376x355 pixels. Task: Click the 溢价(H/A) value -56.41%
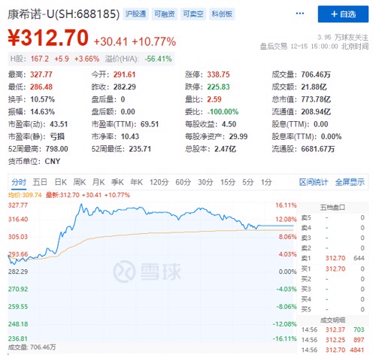[x=158, y=59]
